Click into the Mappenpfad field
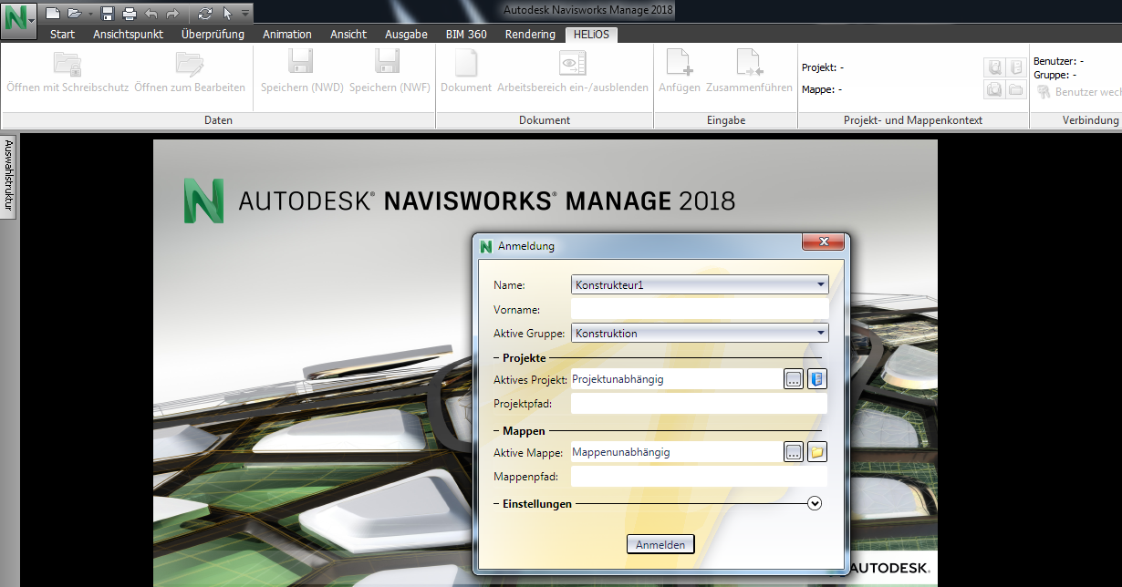1122x587 pixels. point(700,477)
